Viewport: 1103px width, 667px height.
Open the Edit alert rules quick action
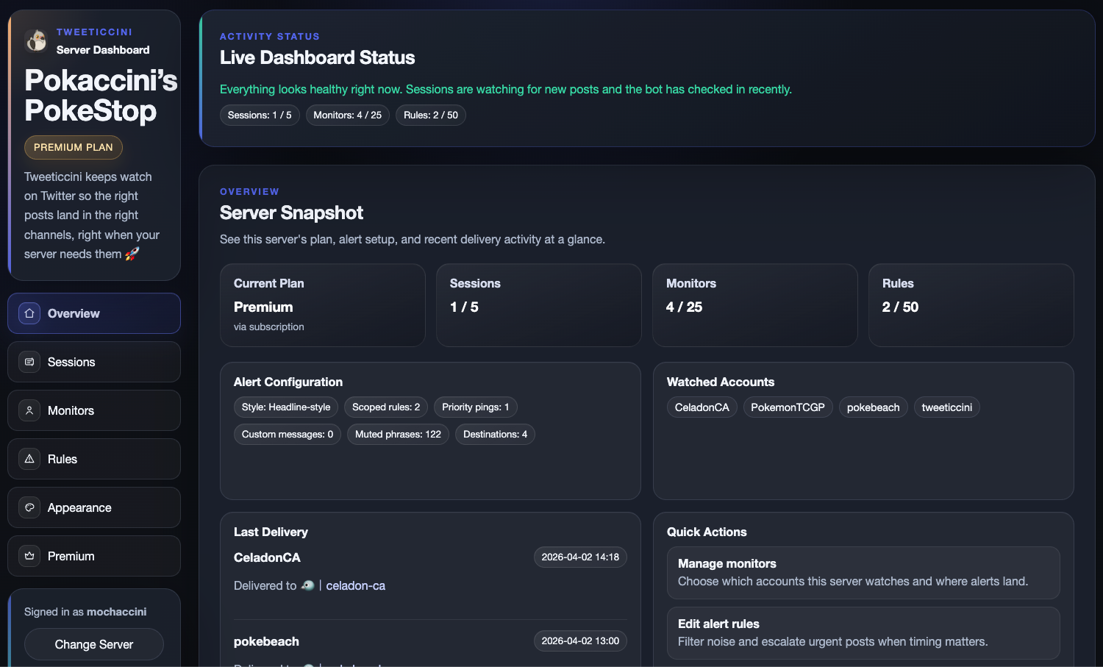pos(863,632)
